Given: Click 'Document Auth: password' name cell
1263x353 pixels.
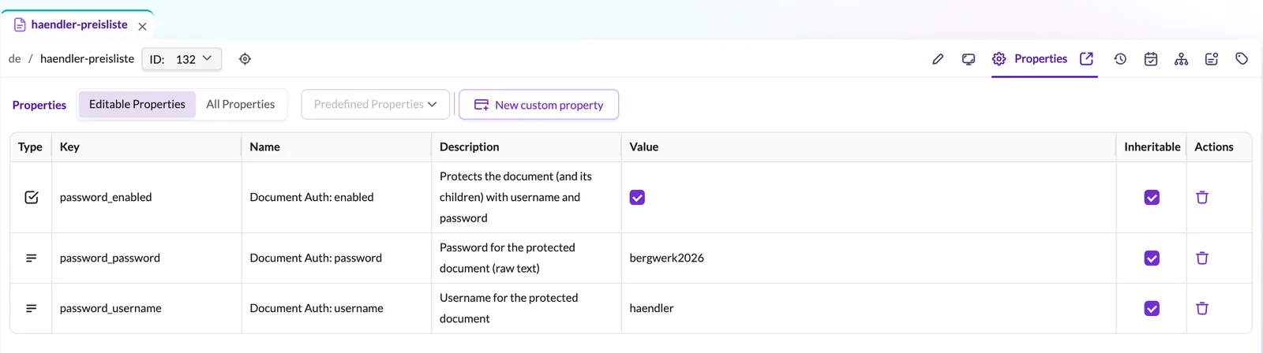Looking at the screenshot, I should (x=336, y=258).
